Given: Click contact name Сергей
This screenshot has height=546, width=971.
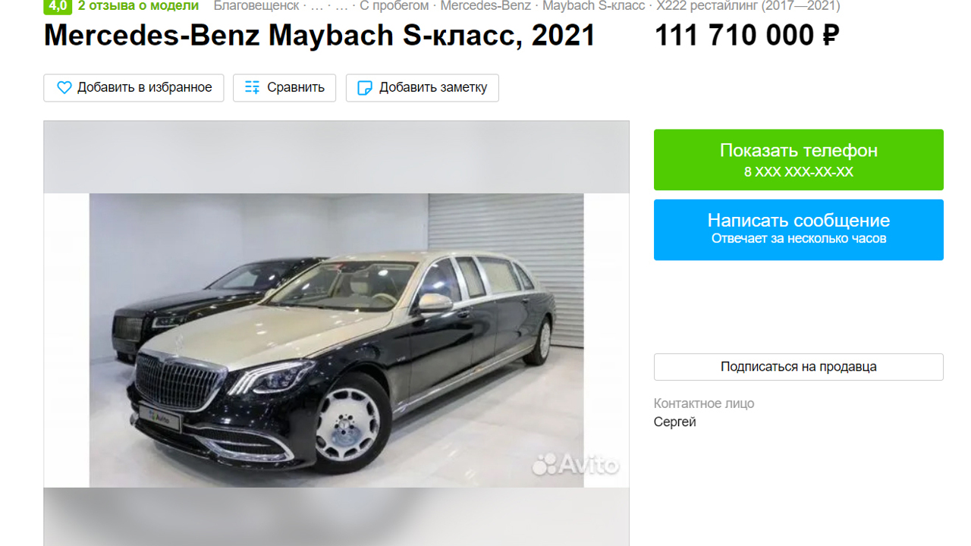Looking at the screenshot, I should point(674,422).
